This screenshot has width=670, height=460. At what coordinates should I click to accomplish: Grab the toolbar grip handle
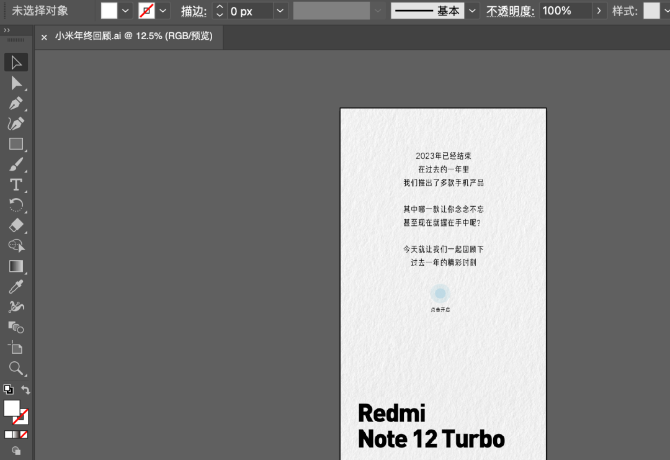click(x=16, y=40)
